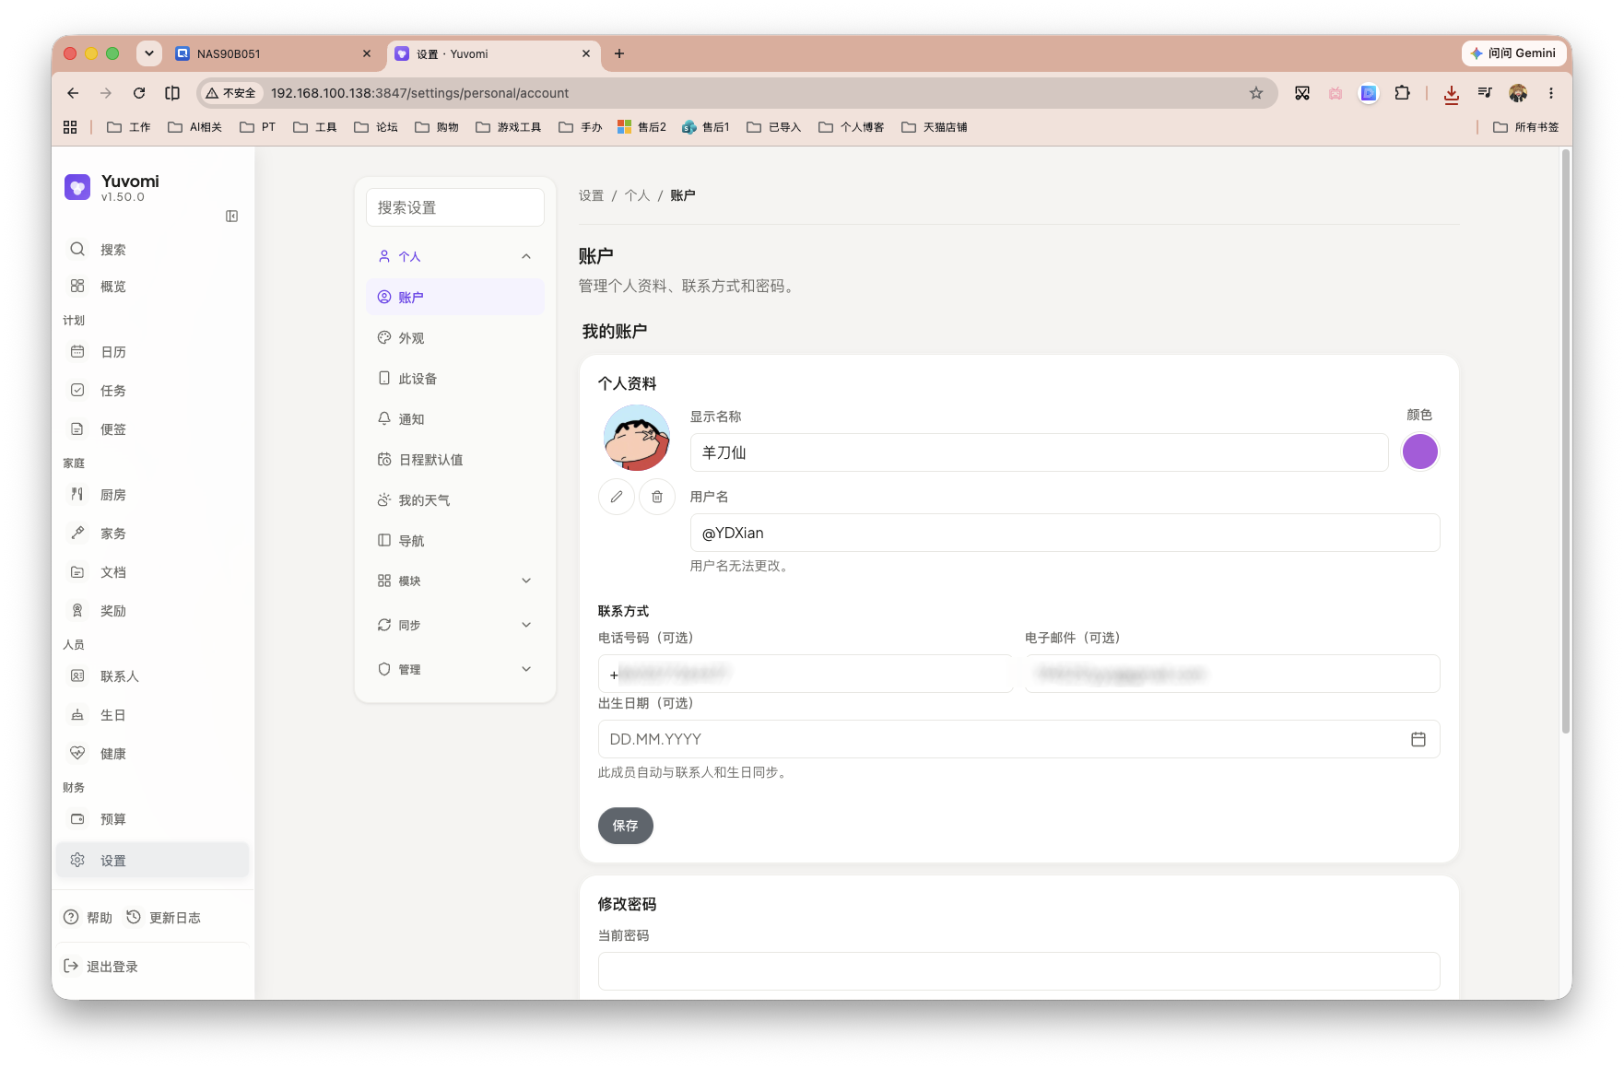Viewport: 1624px width, 1068px height.
Task: Focus the phone number field
Action: click(806, 674)
